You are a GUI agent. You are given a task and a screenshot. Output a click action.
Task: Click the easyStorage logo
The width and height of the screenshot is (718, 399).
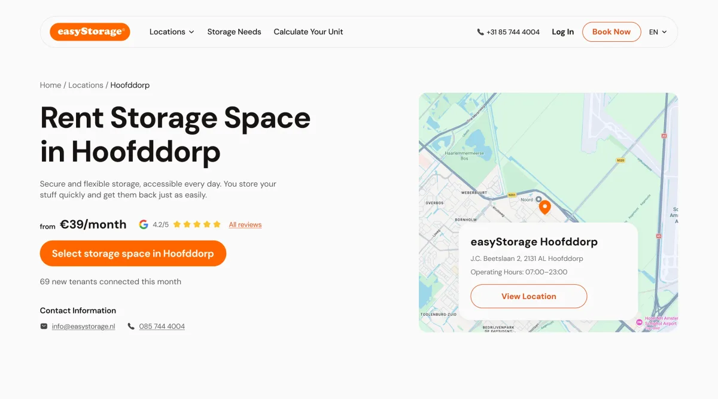click(90, 32)
